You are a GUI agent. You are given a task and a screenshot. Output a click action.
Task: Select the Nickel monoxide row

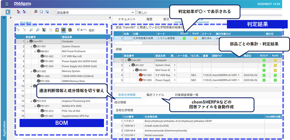coord(198,135)
